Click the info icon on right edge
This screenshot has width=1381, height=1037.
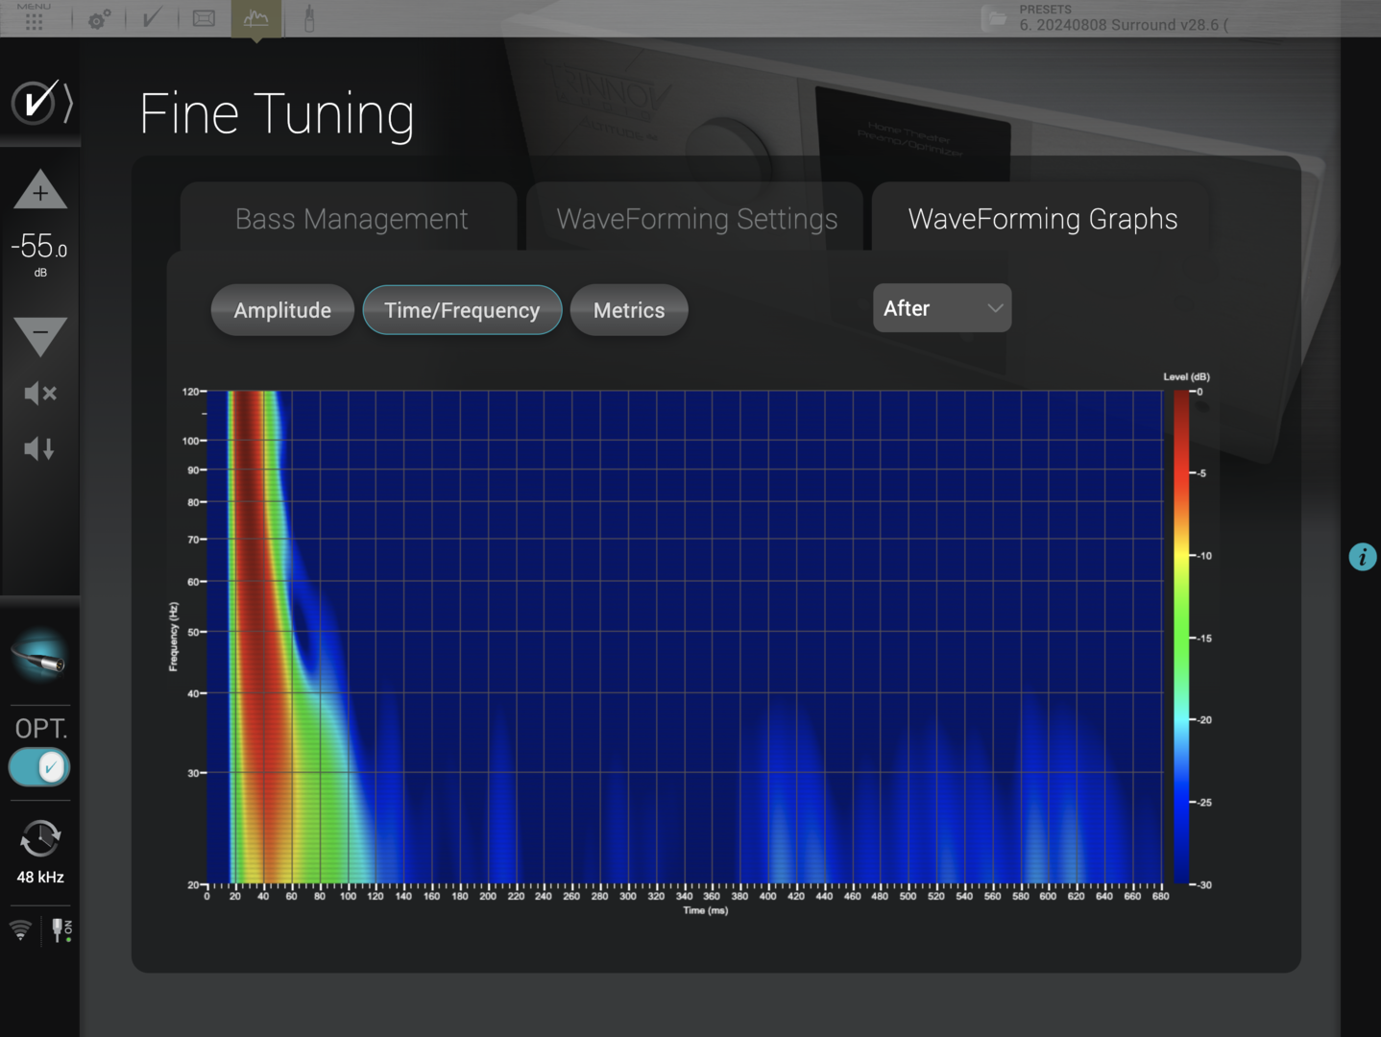point(1362,557)
